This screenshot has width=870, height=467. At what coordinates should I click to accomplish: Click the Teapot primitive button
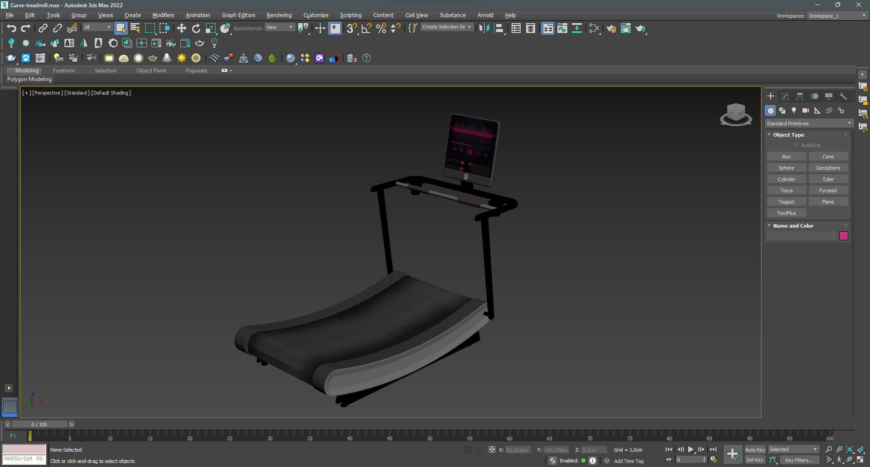coord(786,201)
